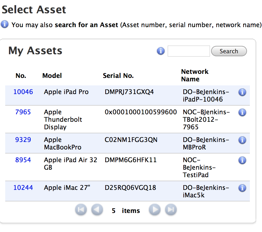Focus the My Assets search text field
This screenshot has width=262, height=232.
[x=189, y=51]
